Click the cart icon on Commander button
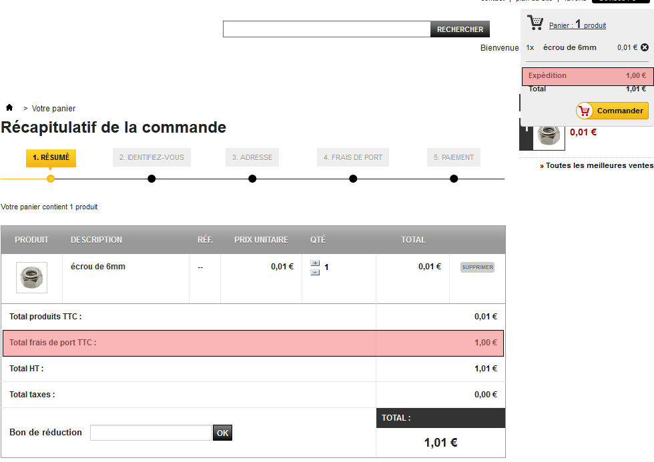The width and height of the screenshot is (654, 462). tap(585, 111)
